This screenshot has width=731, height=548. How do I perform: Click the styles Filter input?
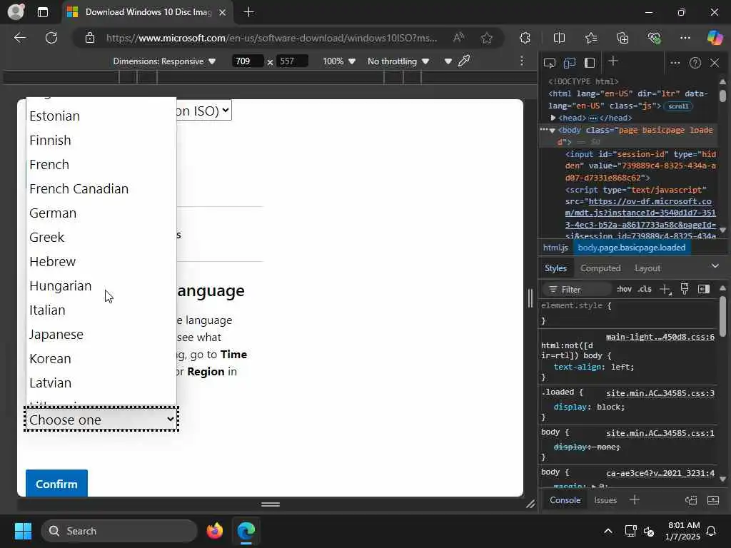(x=577, y=290)
